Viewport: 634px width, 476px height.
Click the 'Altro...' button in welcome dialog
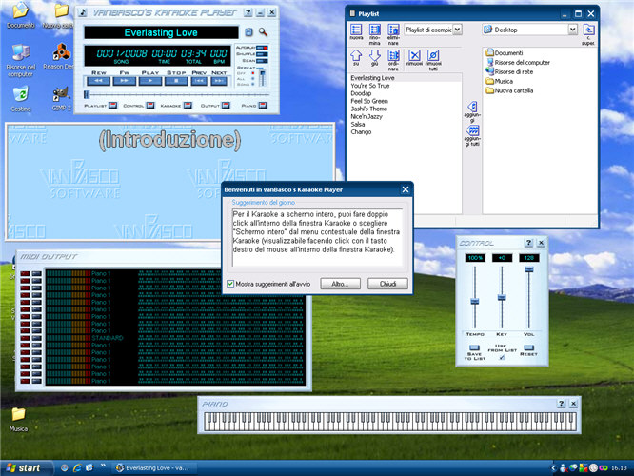tap(340, 284)
